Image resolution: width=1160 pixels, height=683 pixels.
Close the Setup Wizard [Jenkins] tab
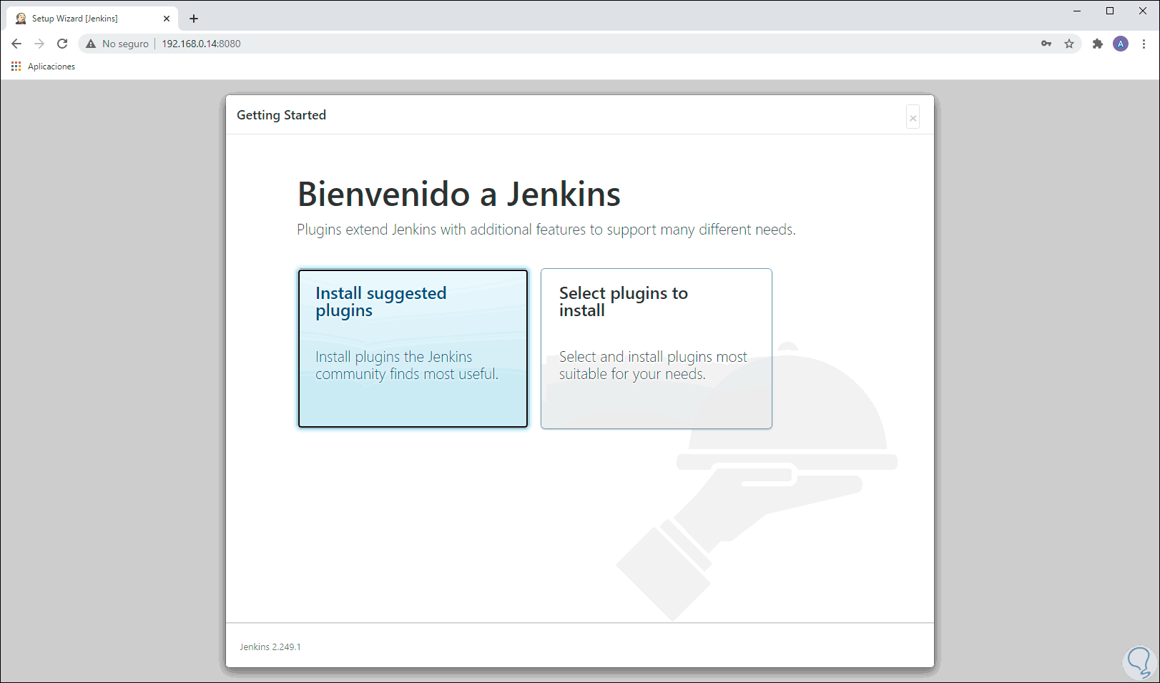(167, 19)
